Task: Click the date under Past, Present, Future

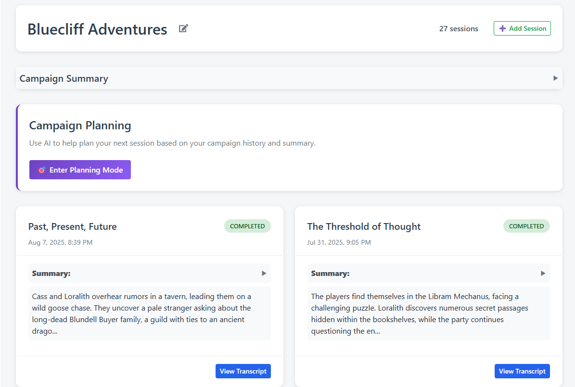Action: tap(60, 242)
